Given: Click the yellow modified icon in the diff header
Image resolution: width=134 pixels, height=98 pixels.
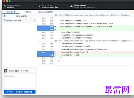Looking at the screenshot, I should (x=133, y=12).
